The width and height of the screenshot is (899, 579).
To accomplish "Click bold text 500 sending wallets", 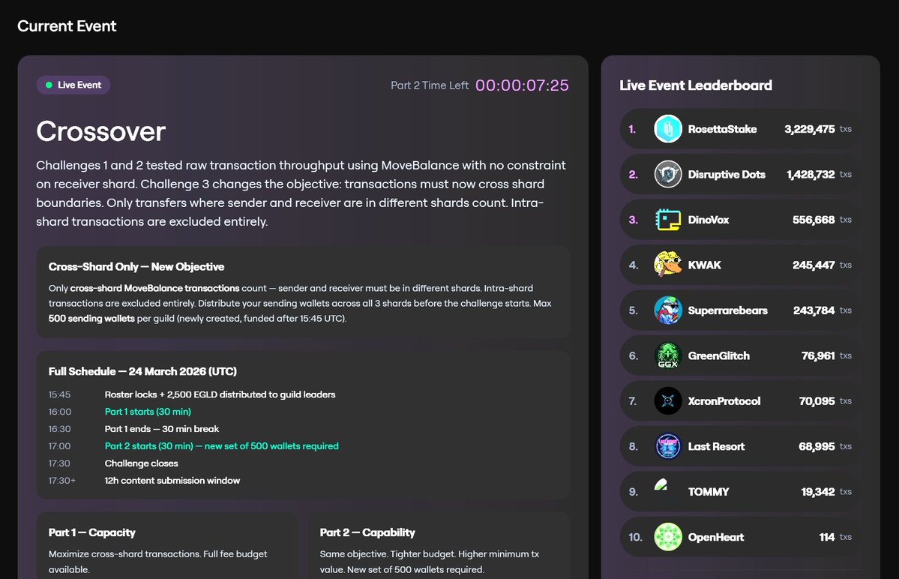I will [x=91, y=318].
